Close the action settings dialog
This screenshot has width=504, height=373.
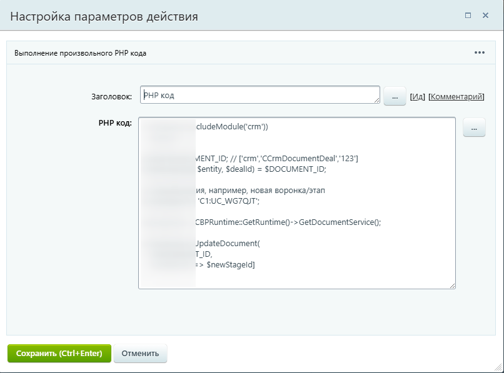(485, 16)
